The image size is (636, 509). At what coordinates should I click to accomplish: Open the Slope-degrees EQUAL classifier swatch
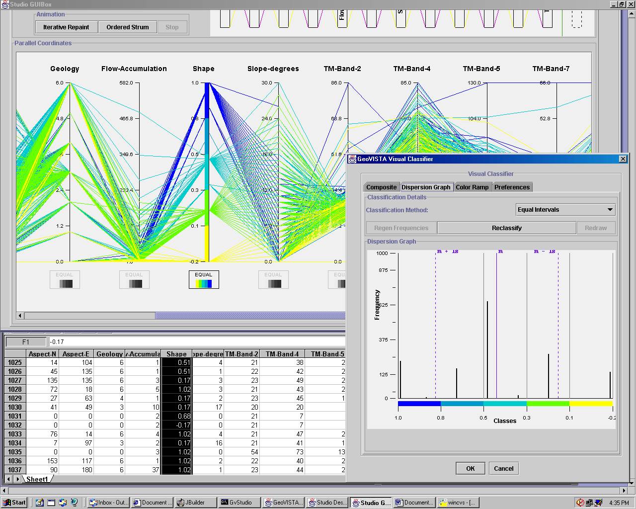click(x=273, y=279)
